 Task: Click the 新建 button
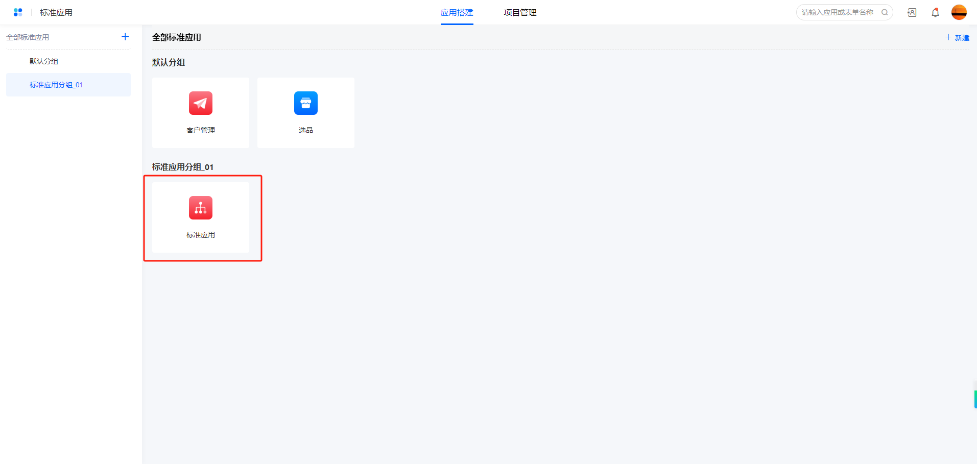(x=957, y=38)
